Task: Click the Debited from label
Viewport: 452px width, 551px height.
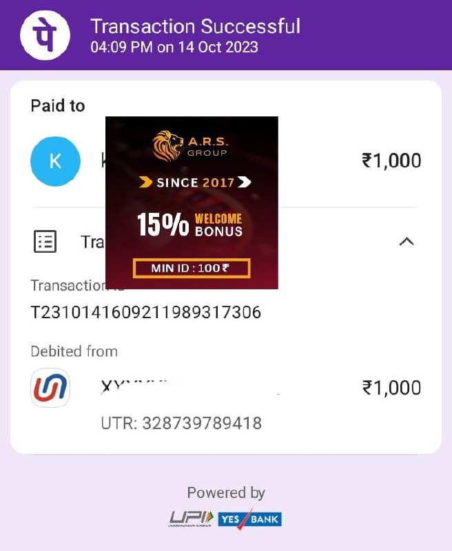Action: (x=74, y=351)
